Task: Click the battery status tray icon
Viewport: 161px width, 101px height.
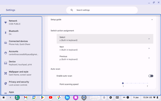Action: click(158, 97)
